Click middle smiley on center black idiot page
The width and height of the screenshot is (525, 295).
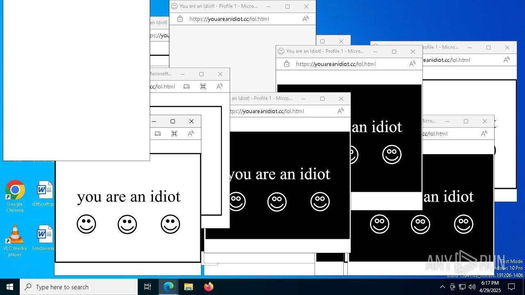(277, 202)
